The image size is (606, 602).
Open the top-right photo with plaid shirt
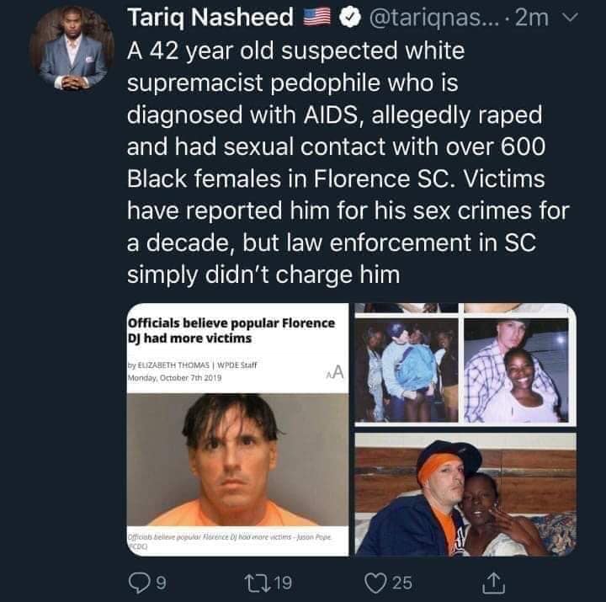[516, 369]
